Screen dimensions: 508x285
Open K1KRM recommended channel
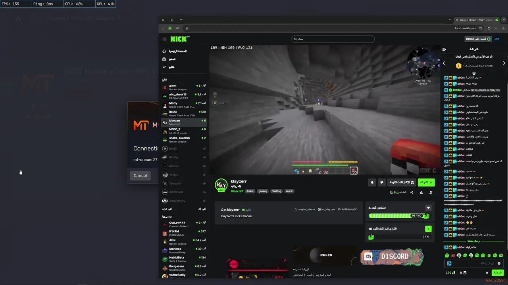point(184,233)
